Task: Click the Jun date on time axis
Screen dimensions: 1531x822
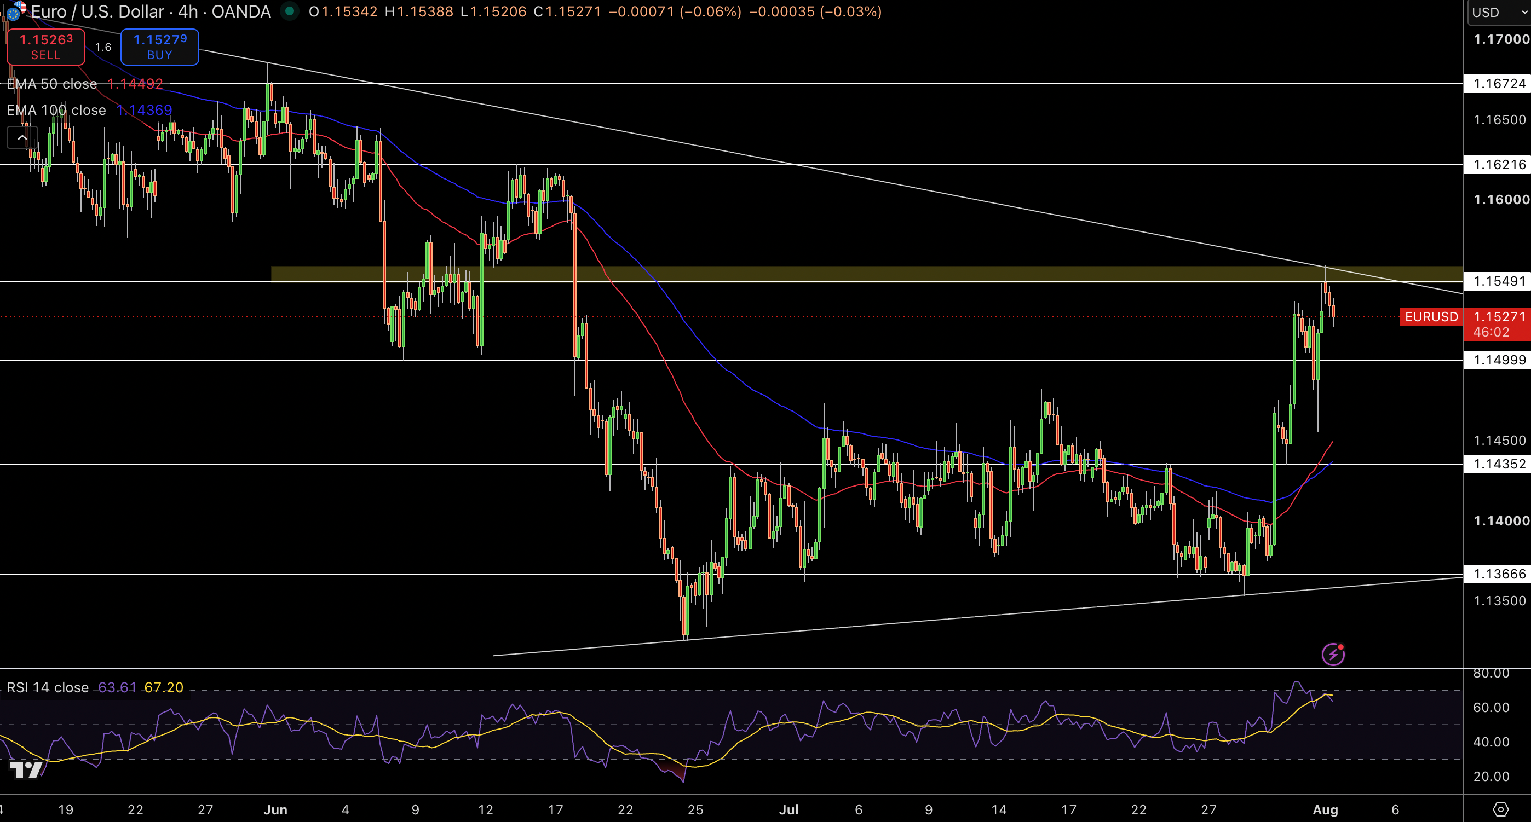Action: 275,809
